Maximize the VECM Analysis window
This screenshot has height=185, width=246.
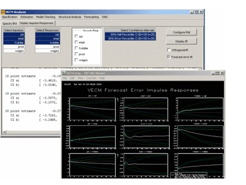point(196,12)
